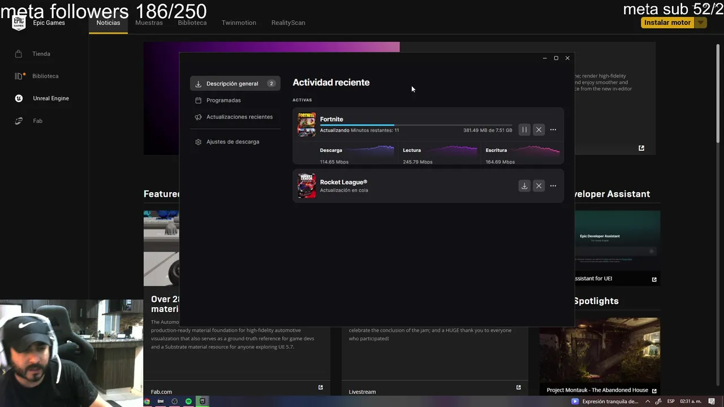Click the launcher page vertical scrollbar
Image resolution: width=724 pixels, height=407 pixels.
(x=718, y=93)
